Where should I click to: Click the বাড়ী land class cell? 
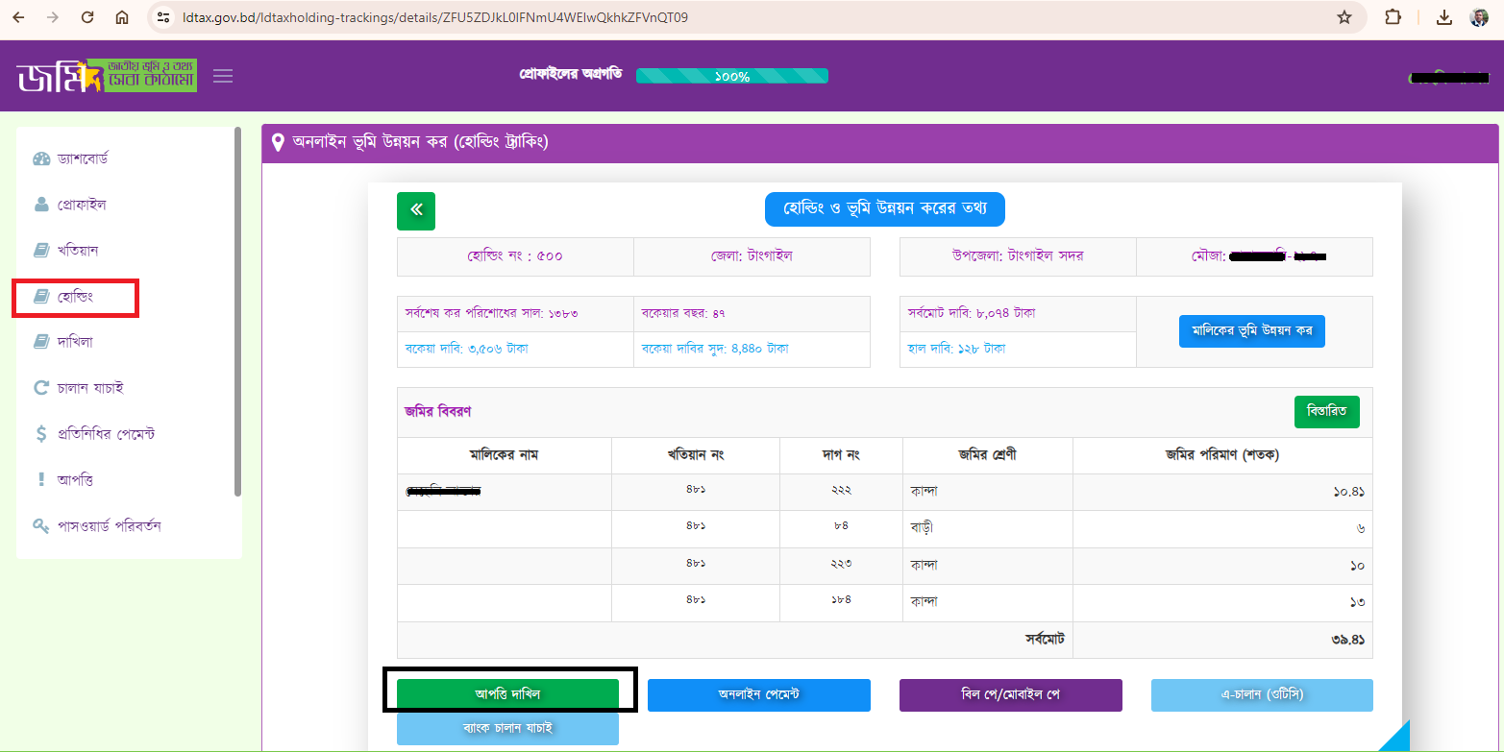pos(988,528)
